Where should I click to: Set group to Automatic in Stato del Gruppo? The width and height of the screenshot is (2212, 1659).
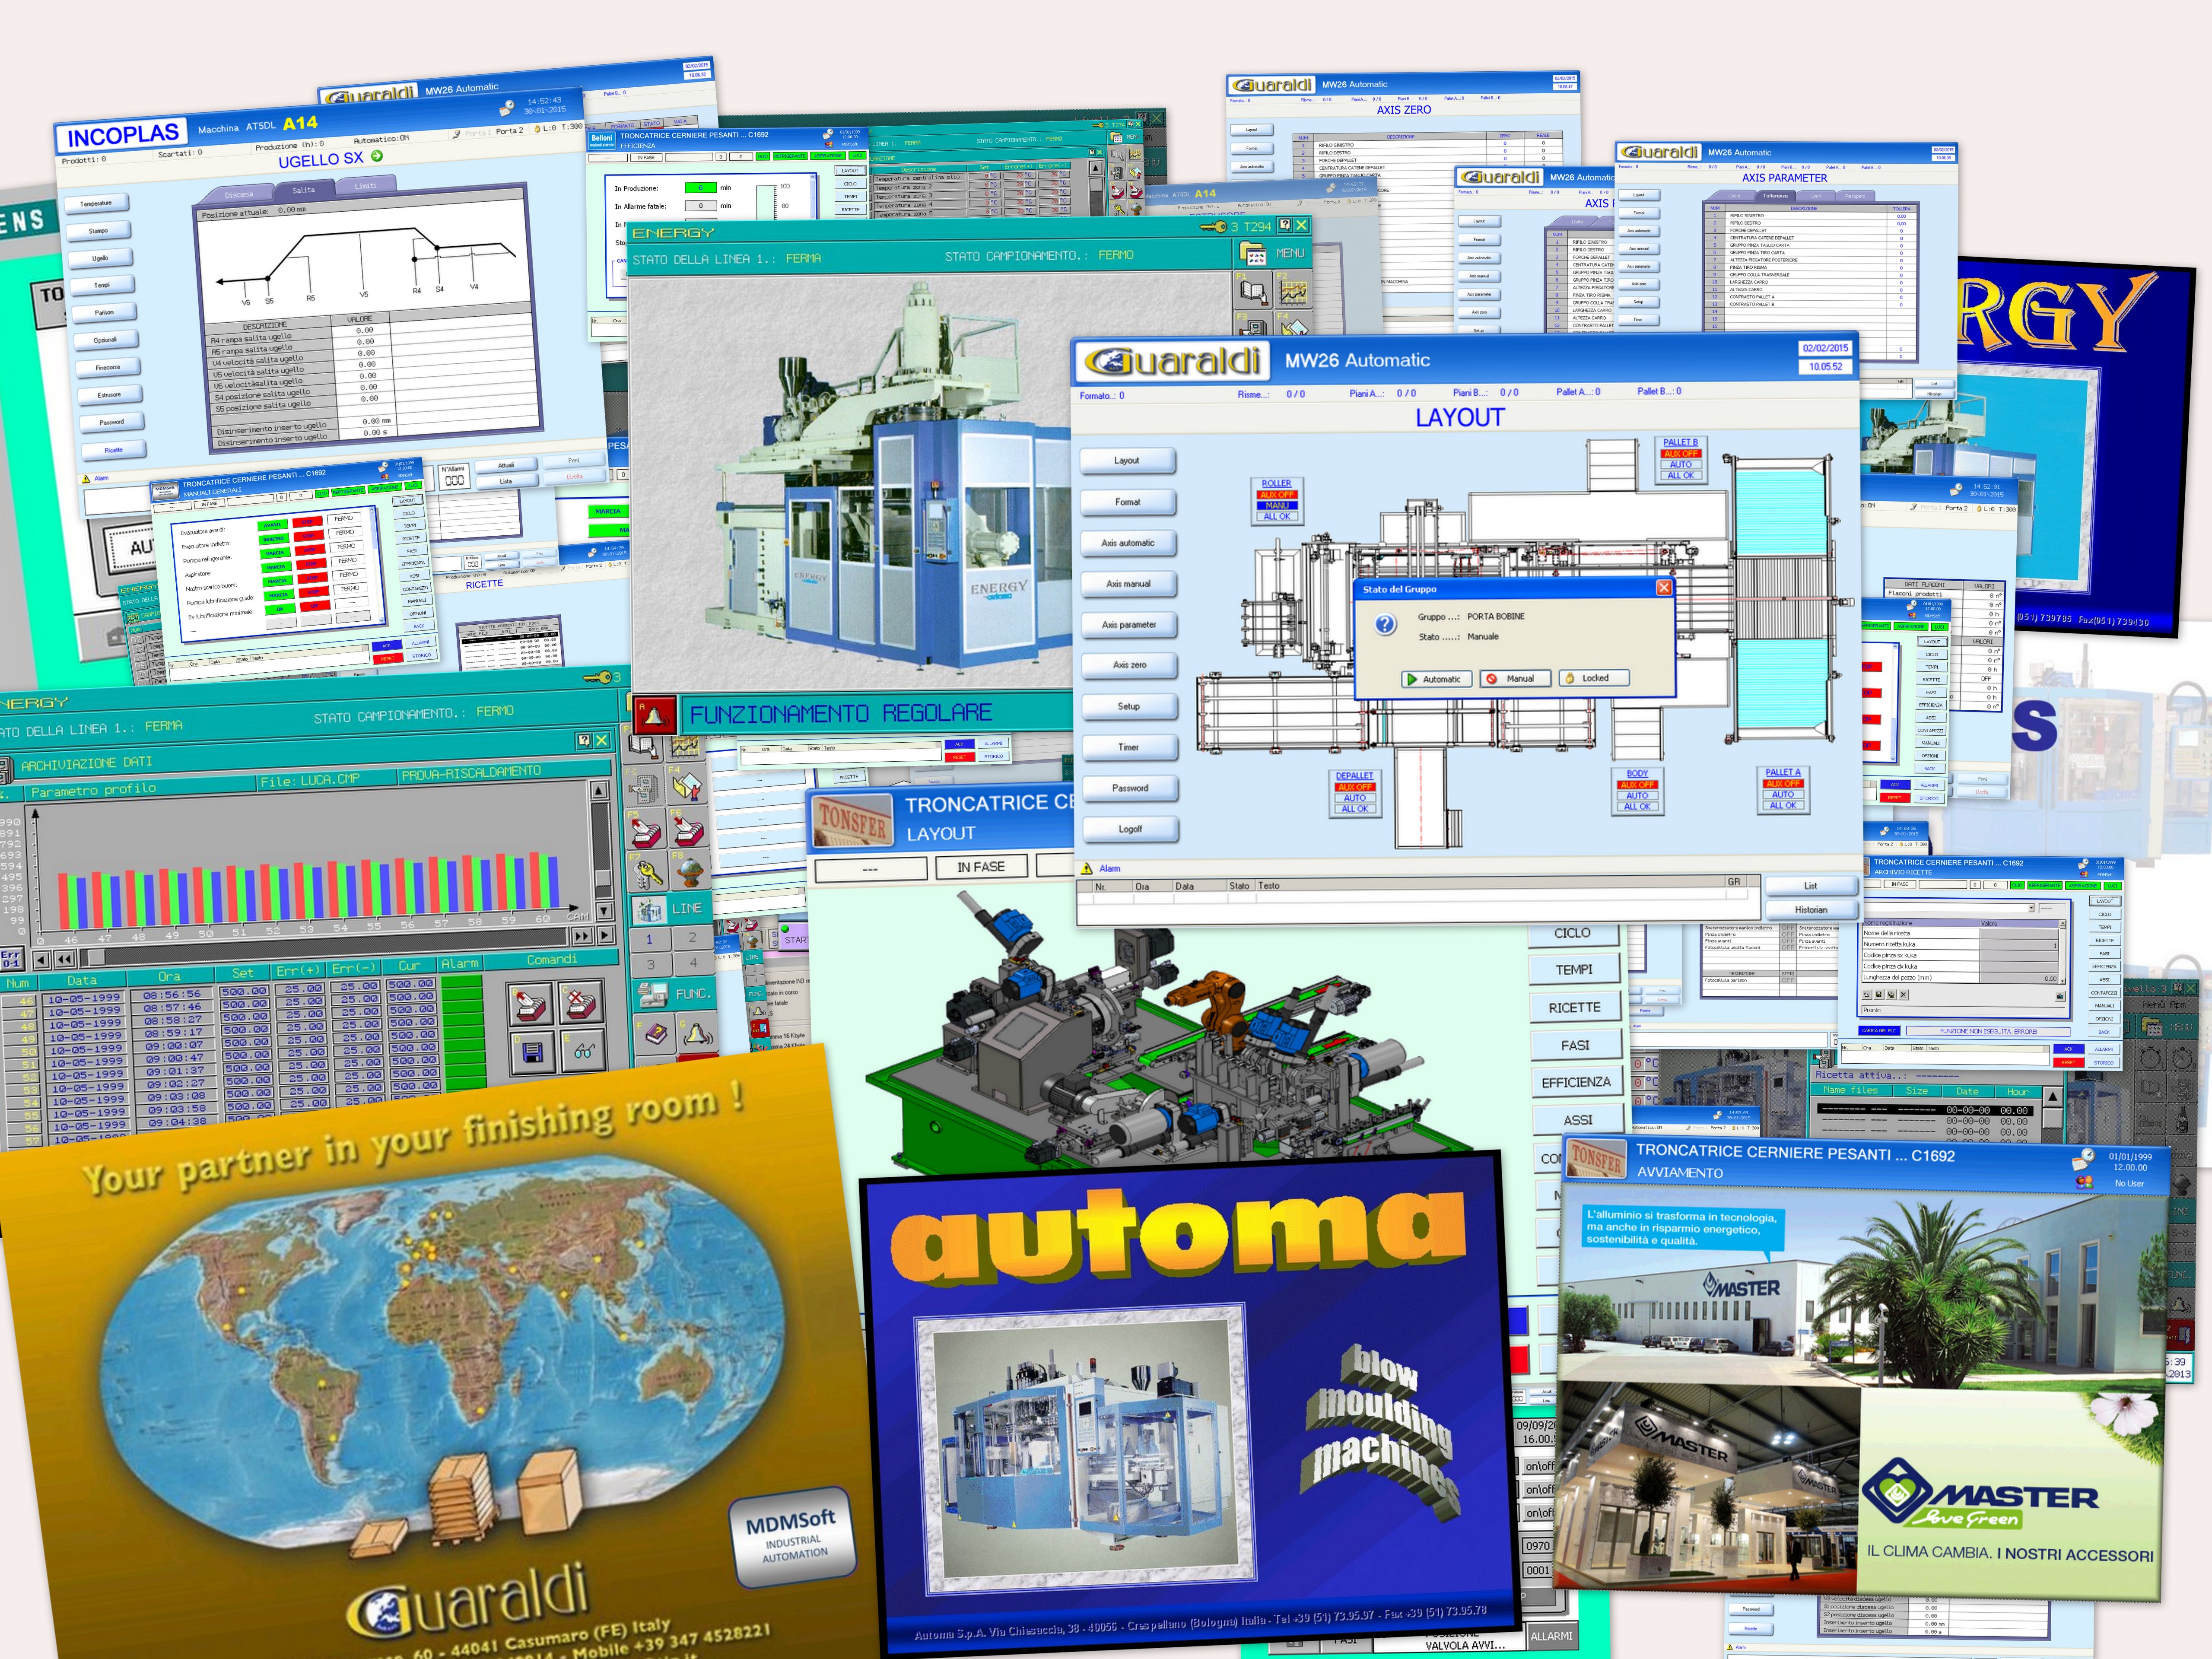1435,679
